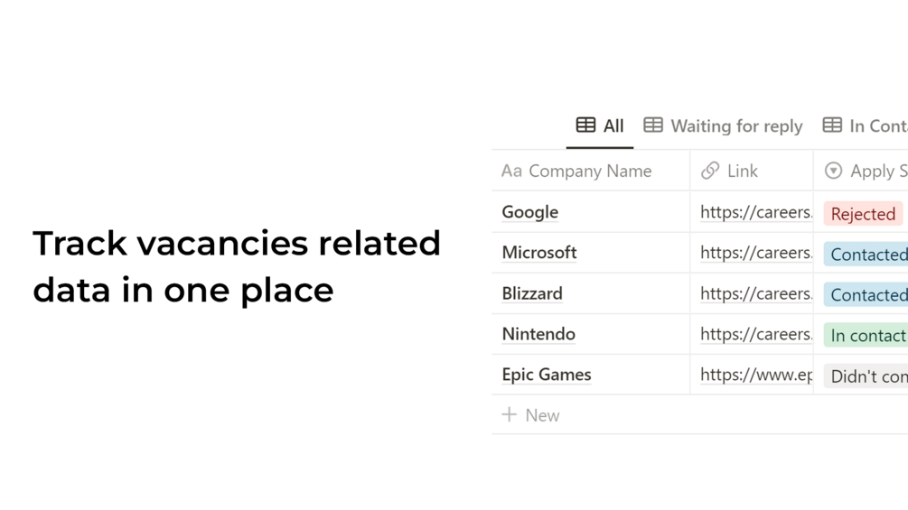Image resolution: width=908 pixels, height=510 pixels.
Task: Click the select icon beside Apply Status
Action: pyautogui.click(x=833, y=171)
